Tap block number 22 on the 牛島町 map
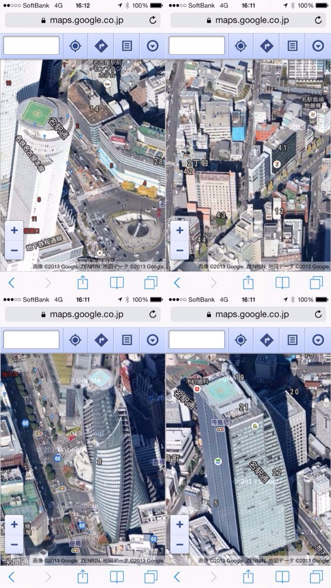 (x=276, y=473)
